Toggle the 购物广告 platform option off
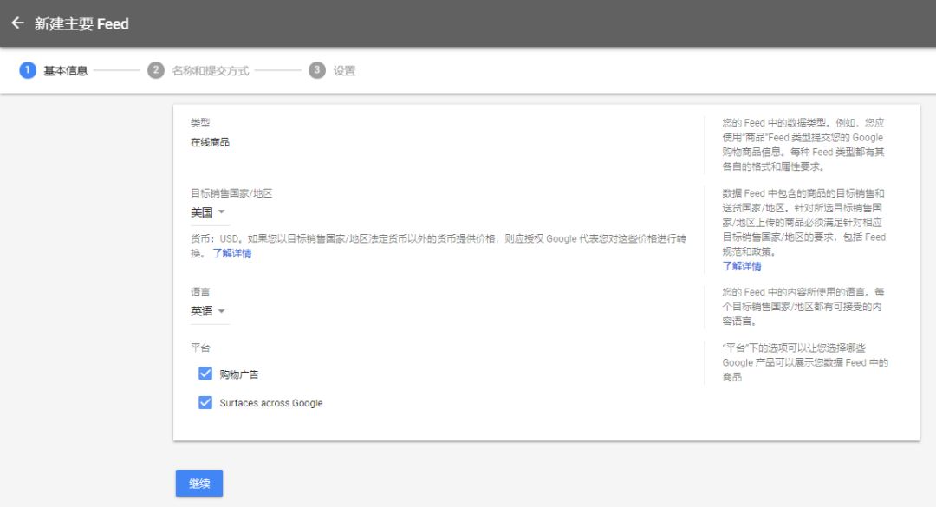Screen dimensions: 936x507 point(205,373)
